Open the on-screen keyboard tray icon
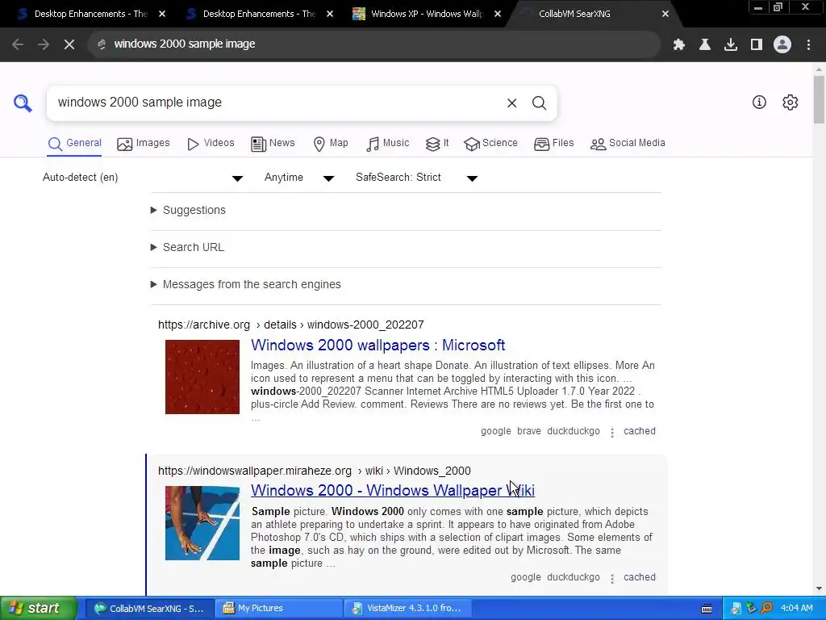 [707, 609]
